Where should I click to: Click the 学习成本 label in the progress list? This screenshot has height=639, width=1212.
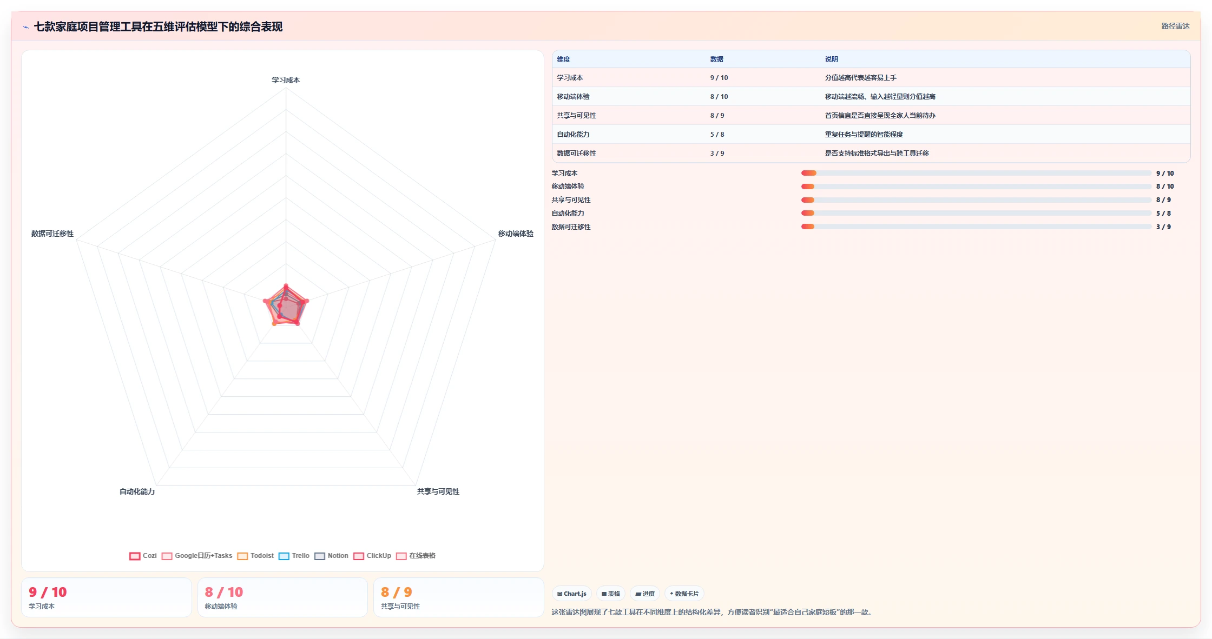point(564,174)
